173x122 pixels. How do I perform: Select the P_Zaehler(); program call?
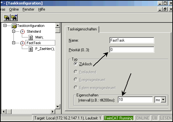(45, 49)
